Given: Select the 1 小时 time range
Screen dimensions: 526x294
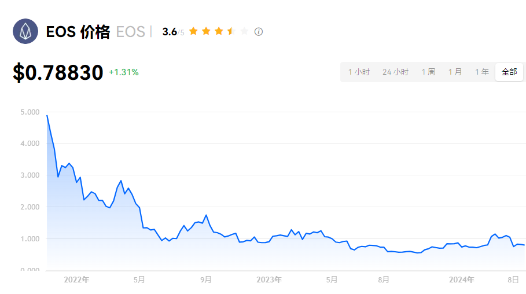Looking at the screenshot, I should [x=359, y=72].
